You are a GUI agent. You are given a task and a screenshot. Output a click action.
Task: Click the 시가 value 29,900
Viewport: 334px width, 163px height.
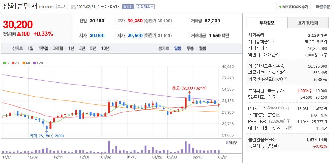click(97, 36)
